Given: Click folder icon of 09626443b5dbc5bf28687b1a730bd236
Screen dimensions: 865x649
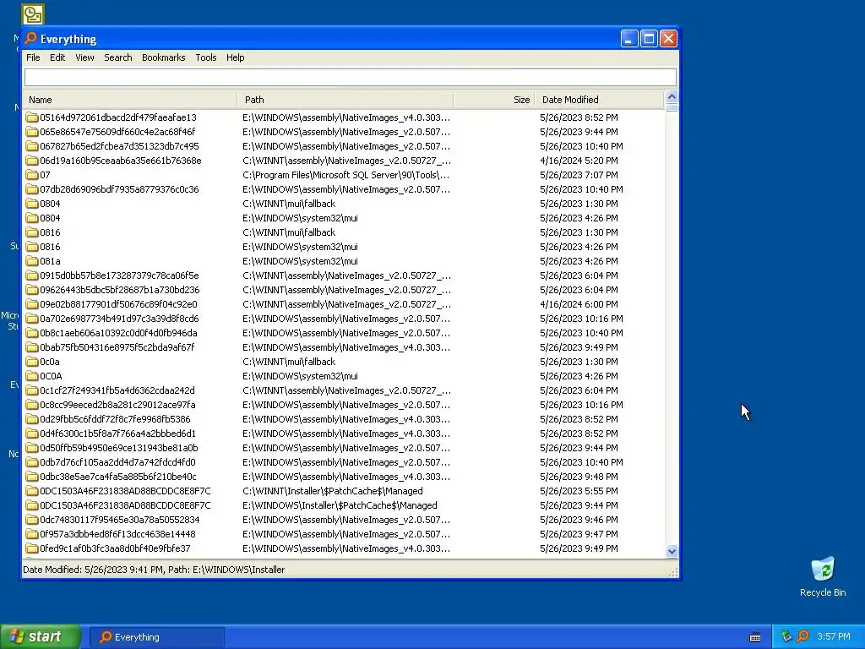Looking at the screenshot, I should coord(32,290).
